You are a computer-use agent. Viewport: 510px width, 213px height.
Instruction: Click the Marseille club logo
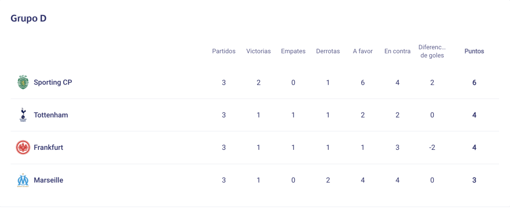pyautogui.click(x=23, y=180)
